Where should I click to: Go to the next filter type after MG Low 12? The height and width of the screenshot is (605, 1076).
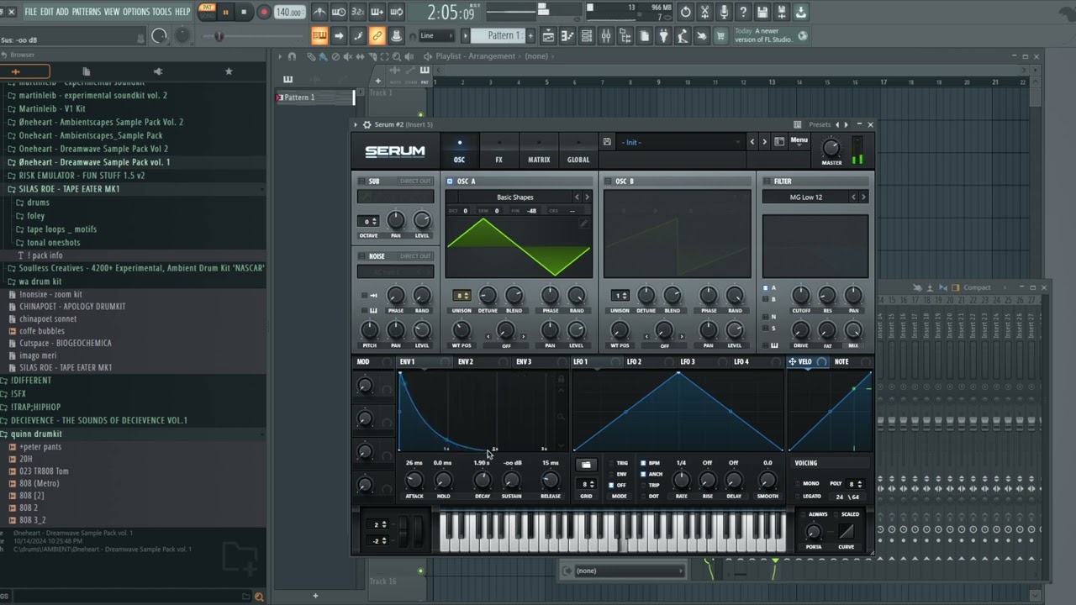tap(863, 197)
